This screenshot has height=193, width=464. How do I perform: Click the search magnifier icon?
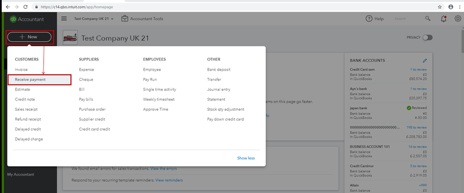[428, 19]
